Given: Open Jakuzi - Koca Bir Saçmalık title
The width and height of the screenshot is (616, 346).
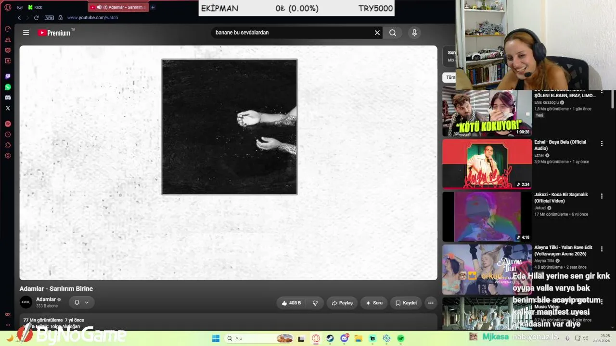Looking at the screenshot, I should tap(561, 198).
